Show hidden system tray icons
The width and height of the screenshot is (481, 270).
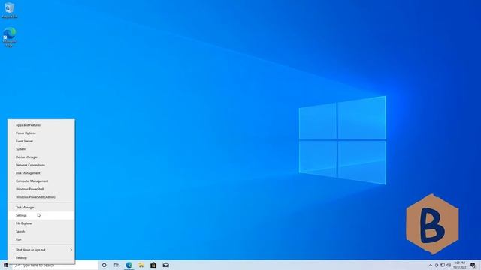pyautogui.click(x=431, y=265)
